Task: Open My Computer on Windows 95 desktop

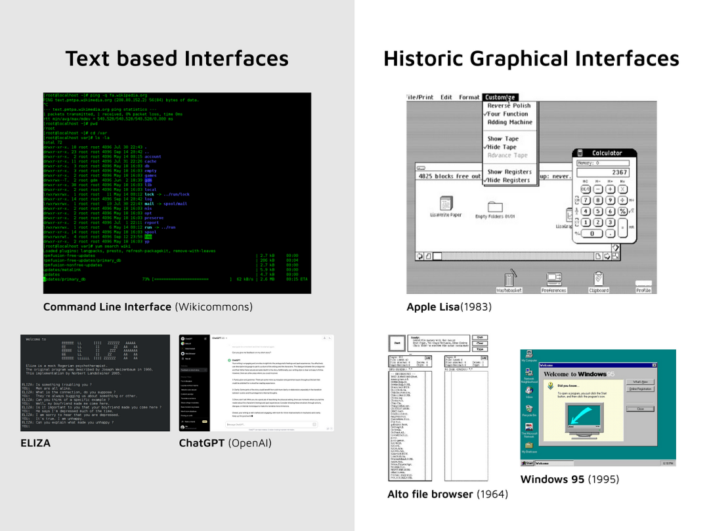Action: [529, 356]
